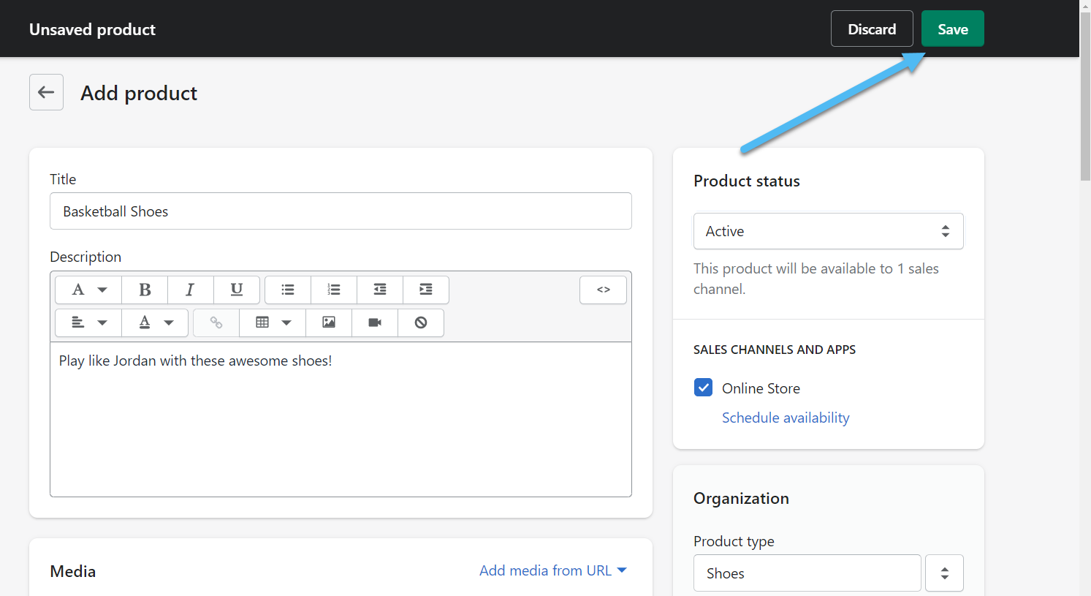Expand the Add media from URL menu
The image size is (1091, 596).
[552, 570]
